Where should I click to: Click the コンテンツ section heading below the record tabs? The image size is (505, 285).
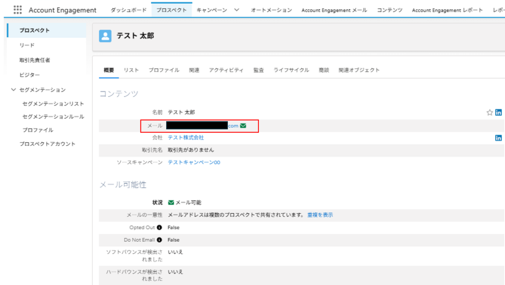coord(119,94)
